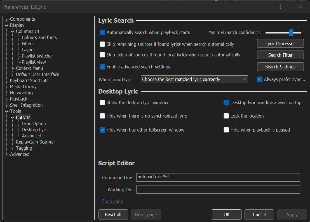Open the Feedback link
The width and height of the screenshot is (310, 222).
point(112,201)
